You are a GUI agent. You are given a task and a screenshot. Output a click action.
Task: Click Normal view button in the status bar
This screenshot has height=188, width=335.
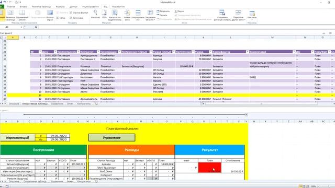[300, 186]
